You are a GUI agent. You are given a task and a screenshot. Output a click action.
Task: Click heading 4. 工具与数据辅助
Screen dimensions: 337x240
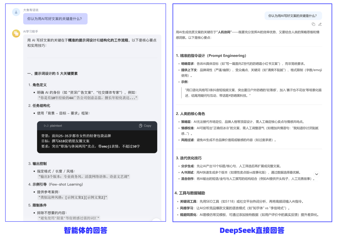click(x=190, y=193)
